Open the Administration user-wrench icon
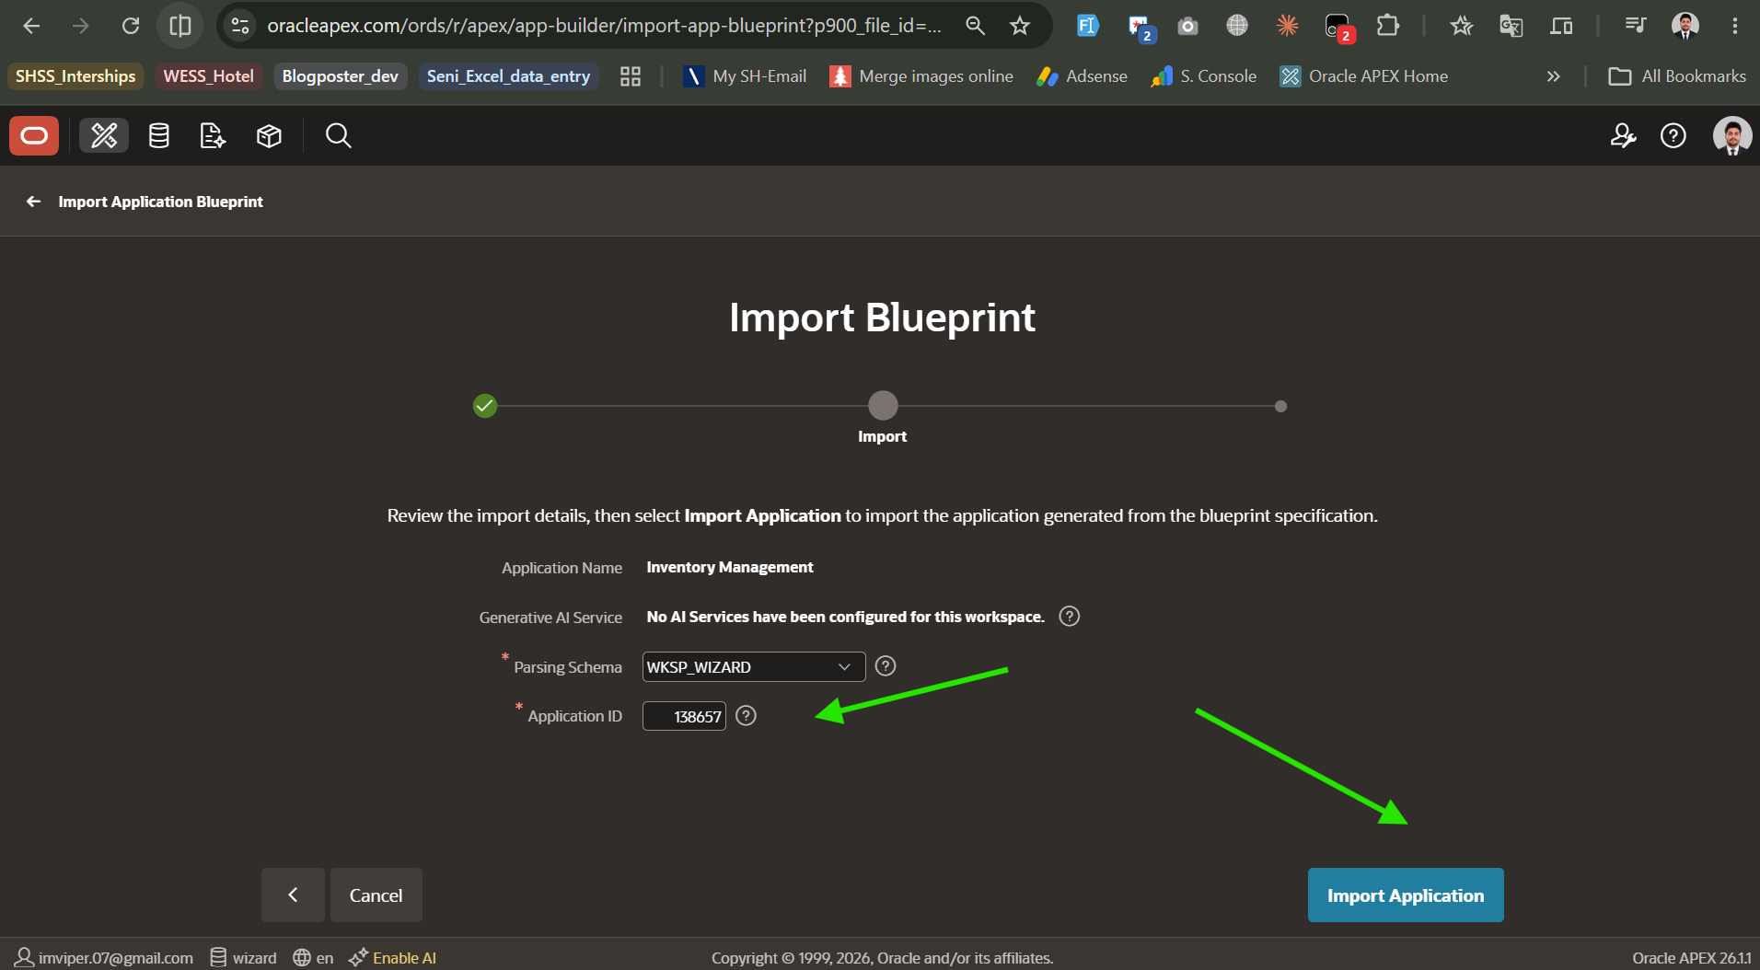 point(1623,136)
